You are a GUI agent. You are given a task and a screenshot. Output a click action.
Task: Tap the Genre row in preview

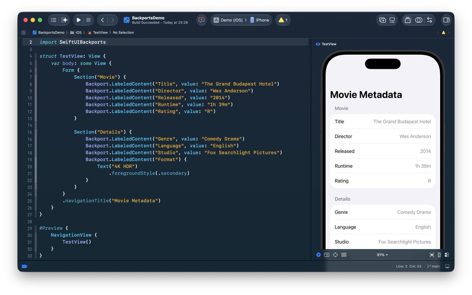pyautogui.click(x=383, y=212)
